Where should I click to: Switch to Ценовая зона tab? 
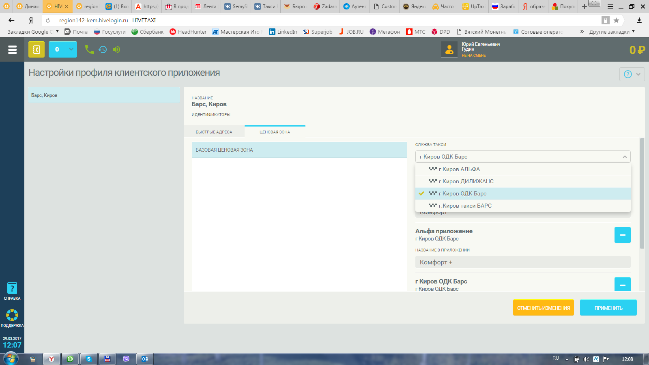click(x=275, y=132)
